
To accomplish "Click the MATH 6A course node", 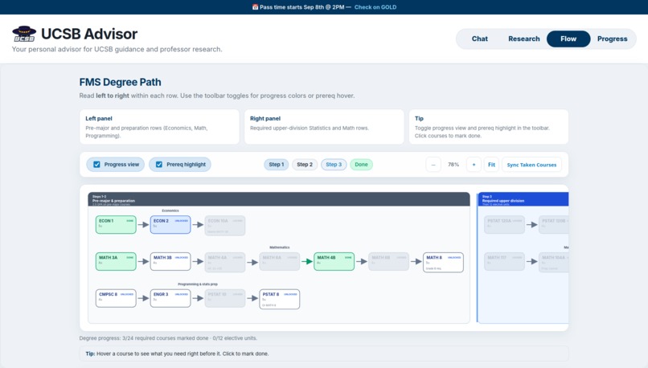I will [279, 261].
